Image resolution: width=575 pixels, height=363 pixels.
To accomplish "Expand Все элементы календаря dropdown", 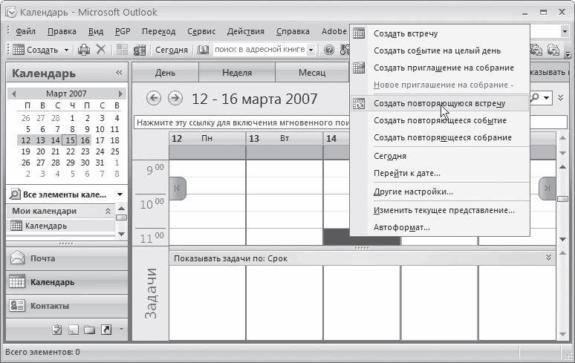I will click(x=120, y=194).
